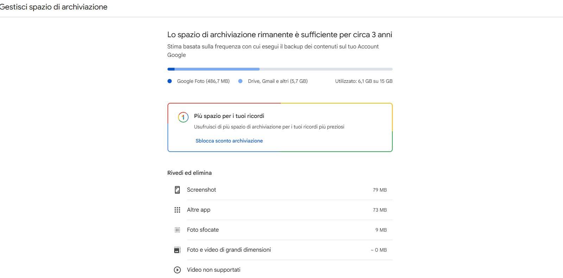Open the 'Più spazio per i tuoi ricordi' card
This screenshot has width=563, height=278.
[x=280, y=127]
